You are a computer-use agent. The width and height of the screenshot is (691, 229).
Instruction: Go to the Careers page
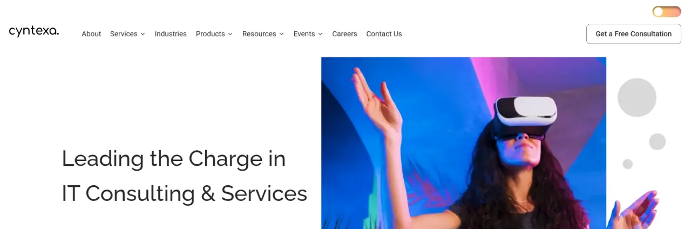[344, 33]
